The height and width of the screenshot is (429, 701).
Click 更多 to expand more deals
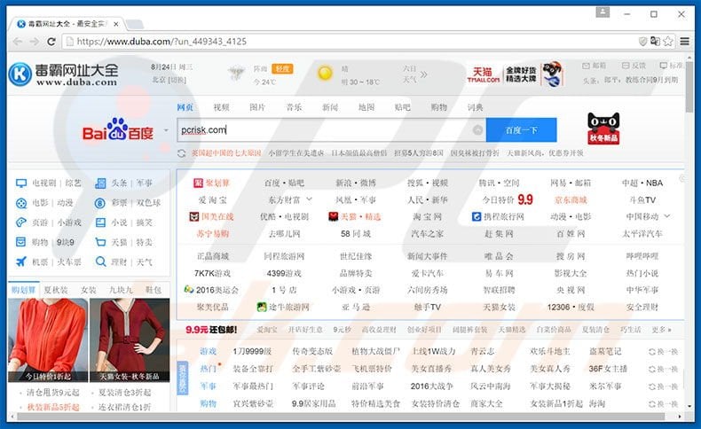pos(661,330)
